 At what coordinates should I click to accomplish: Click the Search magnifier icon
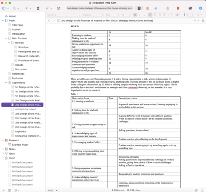[x=14, y=8]
